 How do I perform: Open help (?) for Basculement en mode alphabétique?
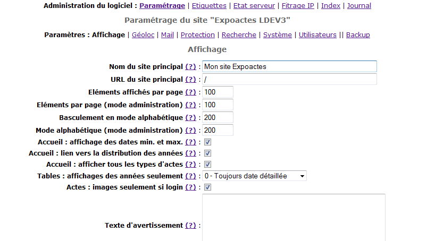click(190, 118)
